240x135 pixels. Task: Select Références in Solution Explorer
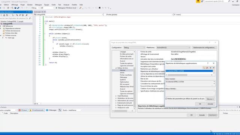(9, 26)
